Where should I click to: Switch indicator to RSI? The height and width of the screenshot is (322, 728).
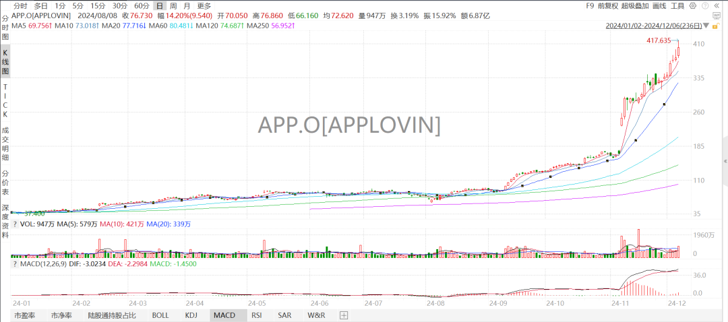pyautogui.click(x=256, y=315)
